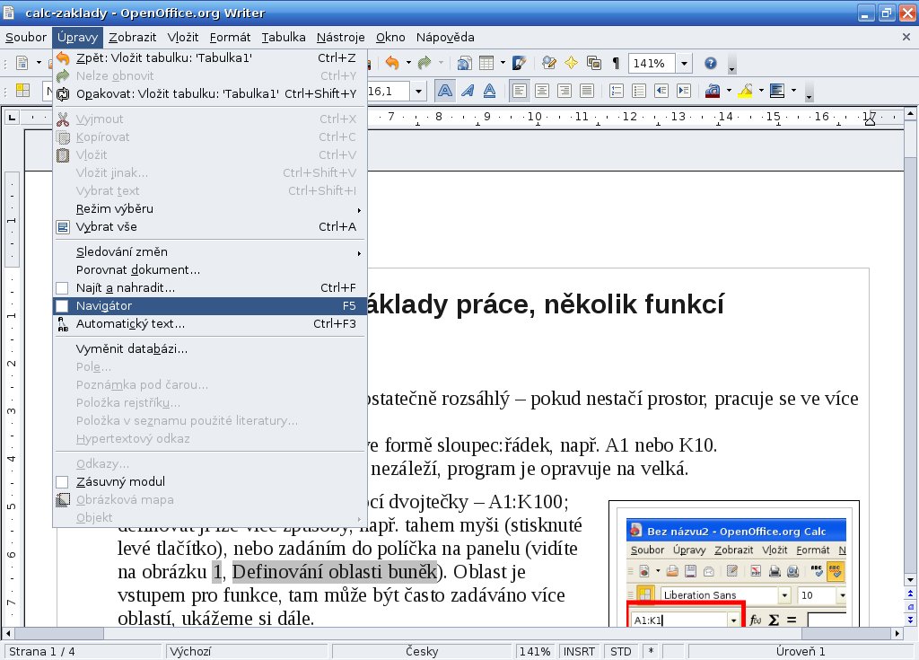Toggle Najít a nahradit checkbox
Viewport: 919px width, 660px height.
[x=62, y=288]
